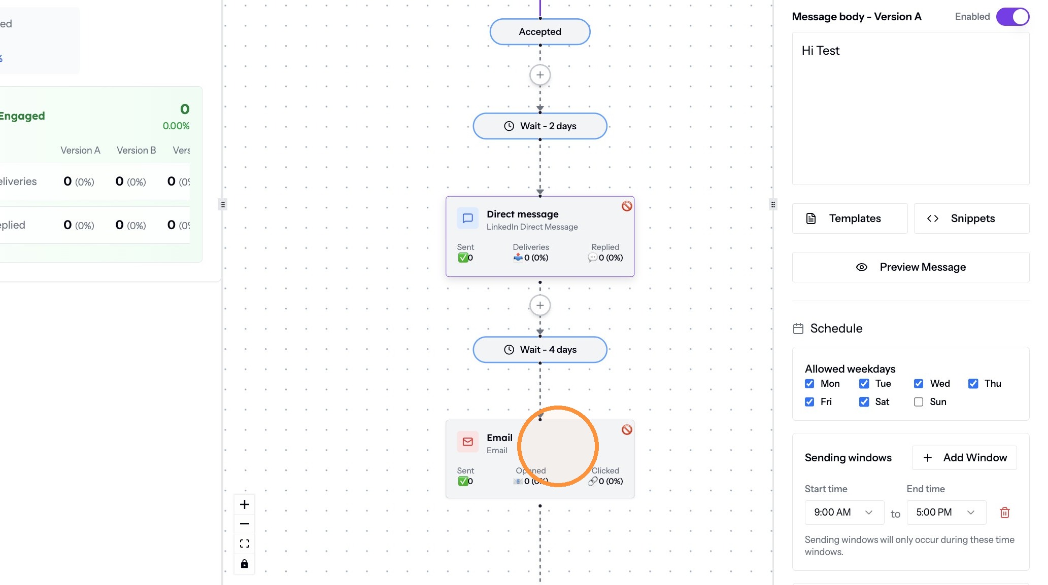The width and height of the screenshot is (1048, 585).
Task: Click the Direct message chat bubble icon
Action: pyautogui.click(x=467, y=218)
